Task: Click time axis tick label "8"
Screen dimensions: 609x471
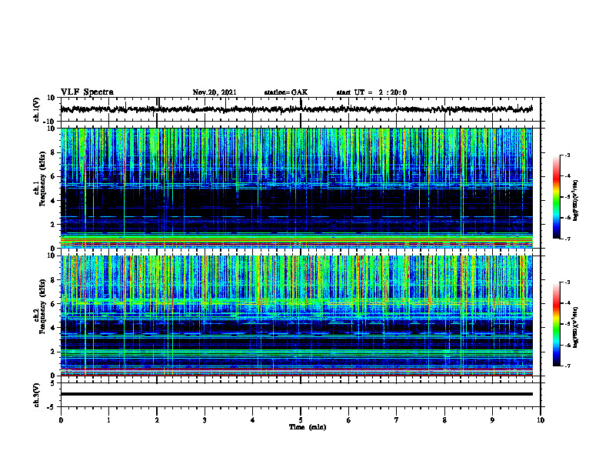Action: (x=444, y=420)
